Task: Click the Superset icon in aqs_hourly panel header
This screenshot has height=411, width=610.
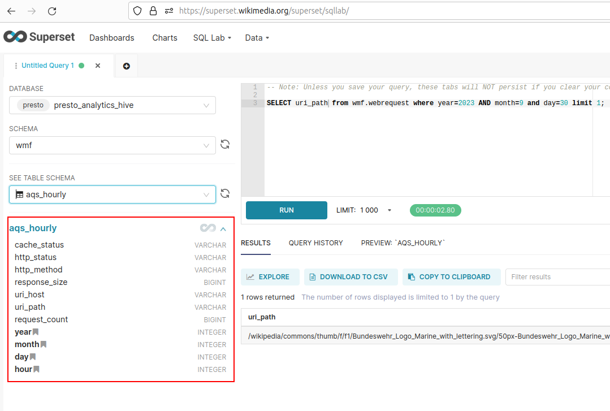Action: coord(207,228)
